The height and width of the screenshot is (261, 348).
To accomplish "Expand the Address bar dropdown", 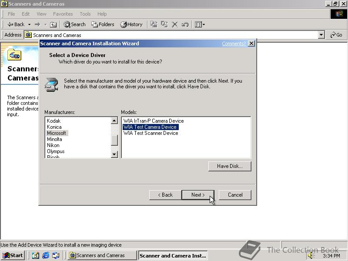I will pos(321,35).
